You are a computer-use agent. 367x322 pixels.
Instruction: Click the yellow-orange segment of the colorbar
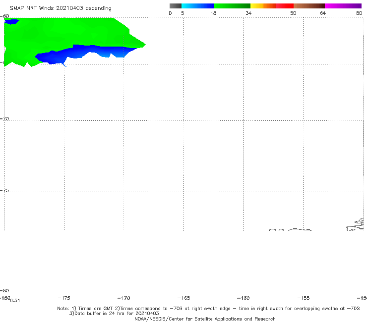tap(263, 6)
